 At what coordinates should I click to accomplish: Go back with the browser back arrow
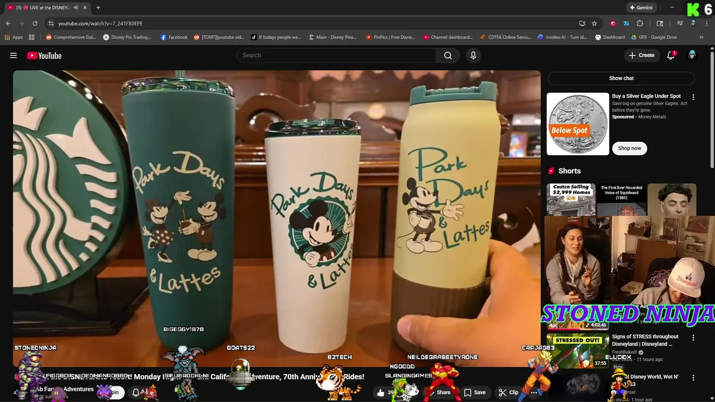(8, 23)
